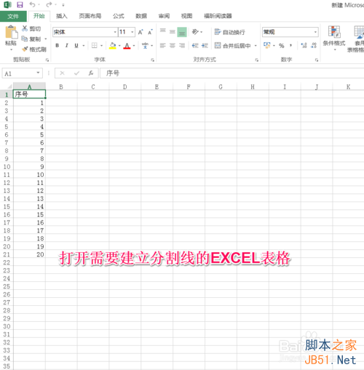364x370 pixels.
Task: Click Wrap Text (自动换行) button
Action: point(229,32)
